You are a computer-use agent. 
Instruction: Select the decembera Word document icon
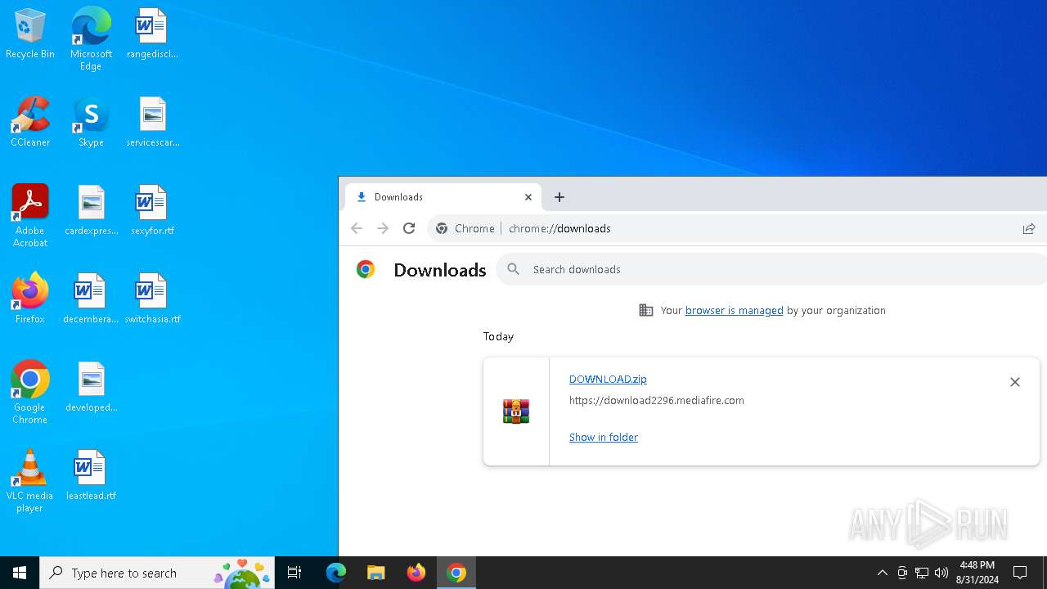tap(91, 299)
